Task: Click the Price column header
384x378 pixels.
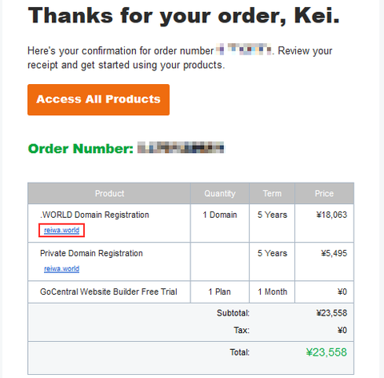Action: click(324, 193)
